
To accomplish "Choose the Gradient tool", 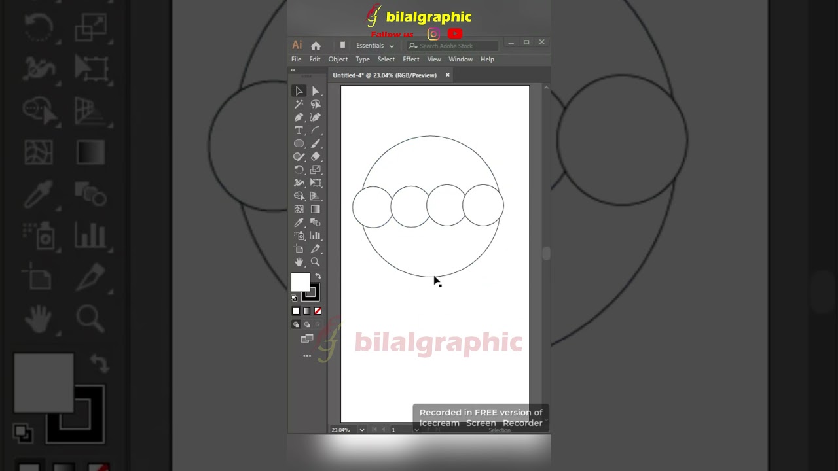I will point(316,209).
